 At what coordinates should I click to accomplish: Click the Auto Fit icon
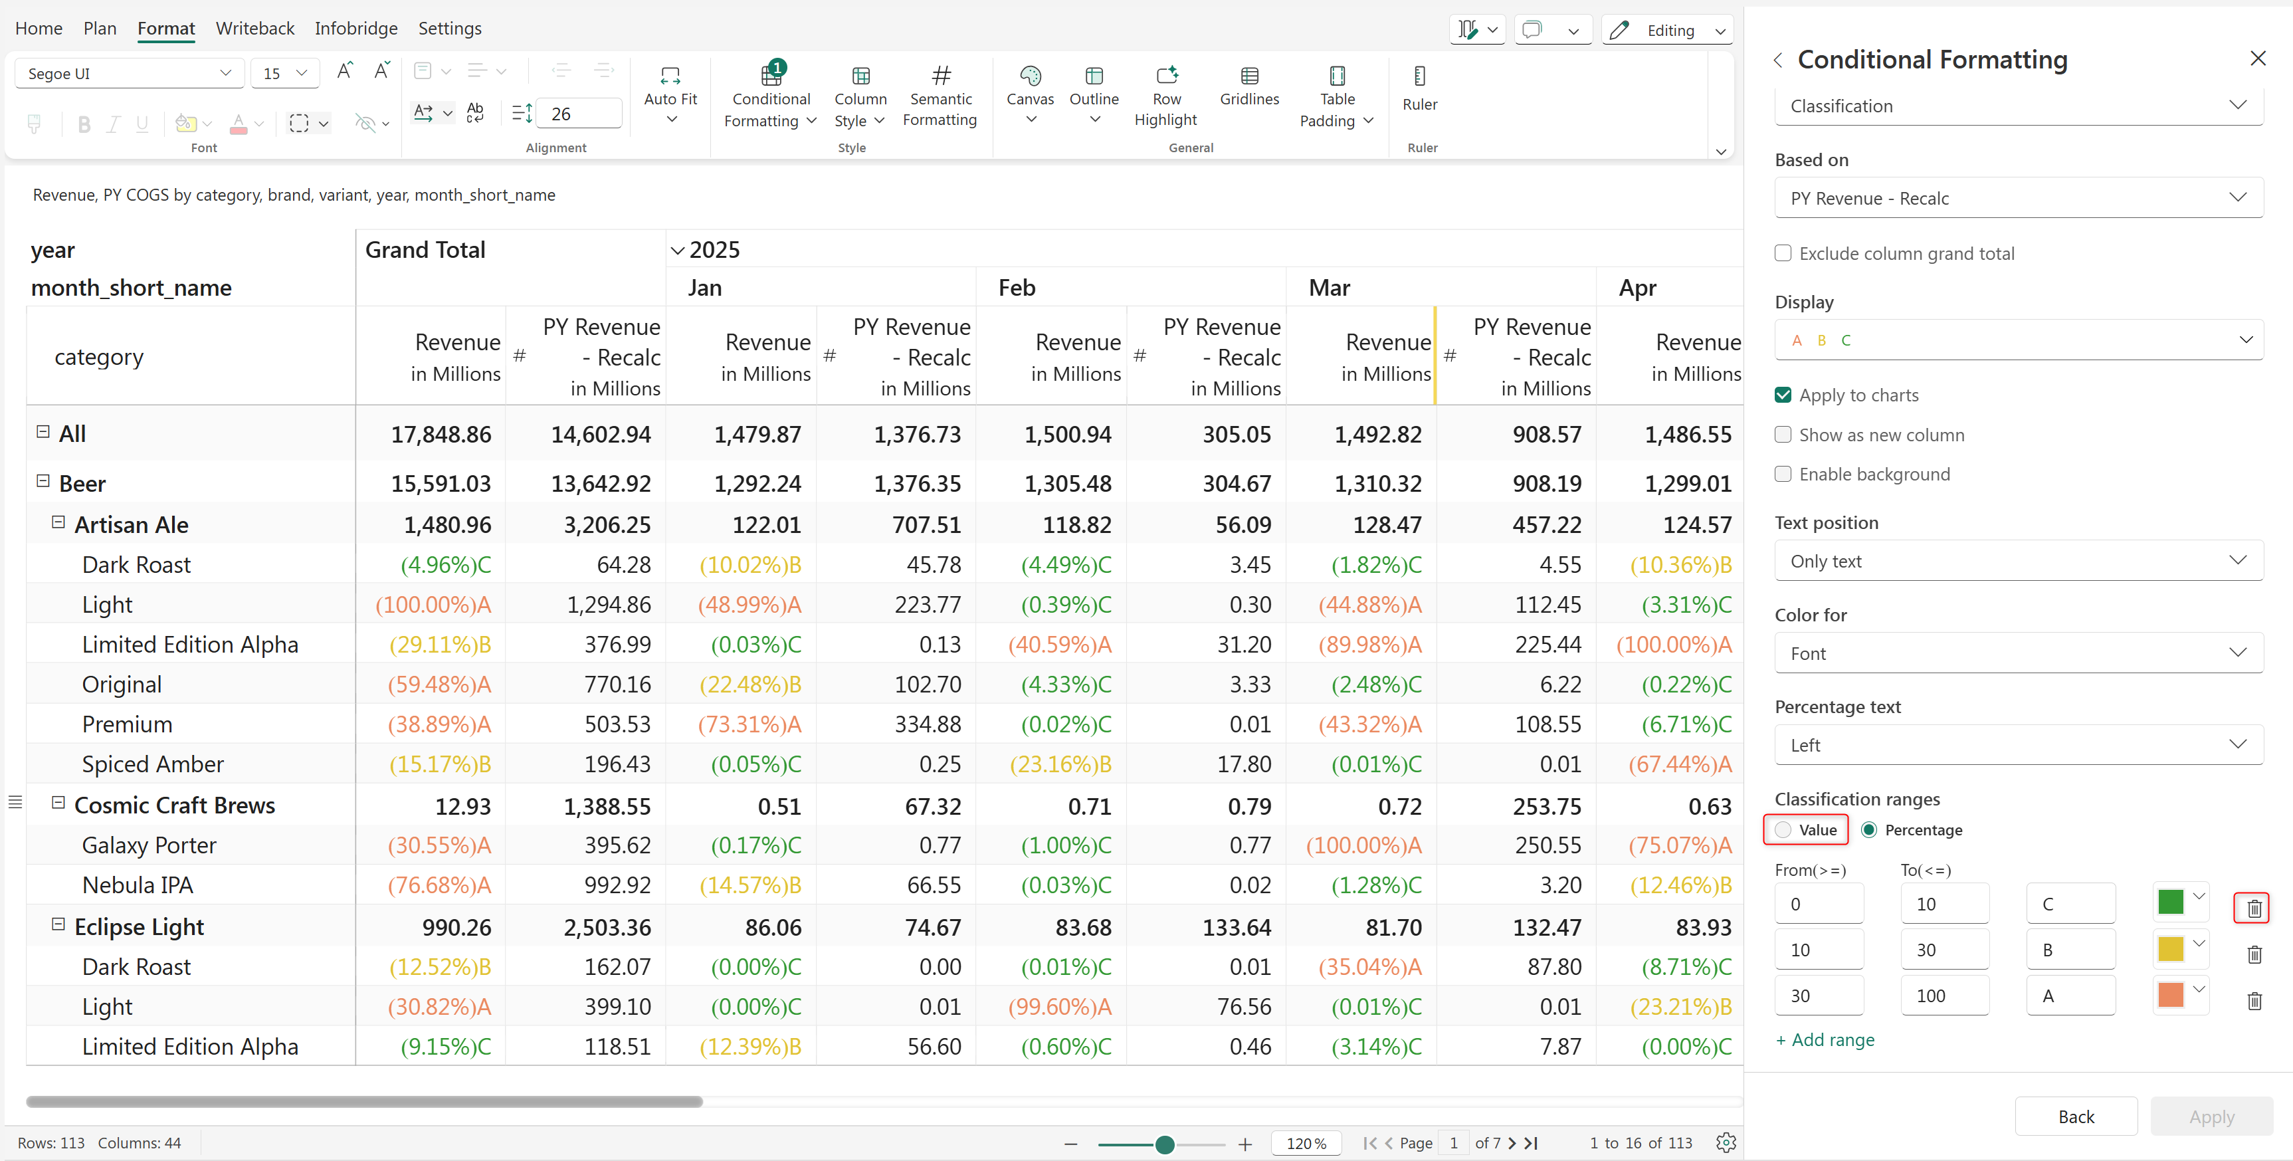click(670, 76)
